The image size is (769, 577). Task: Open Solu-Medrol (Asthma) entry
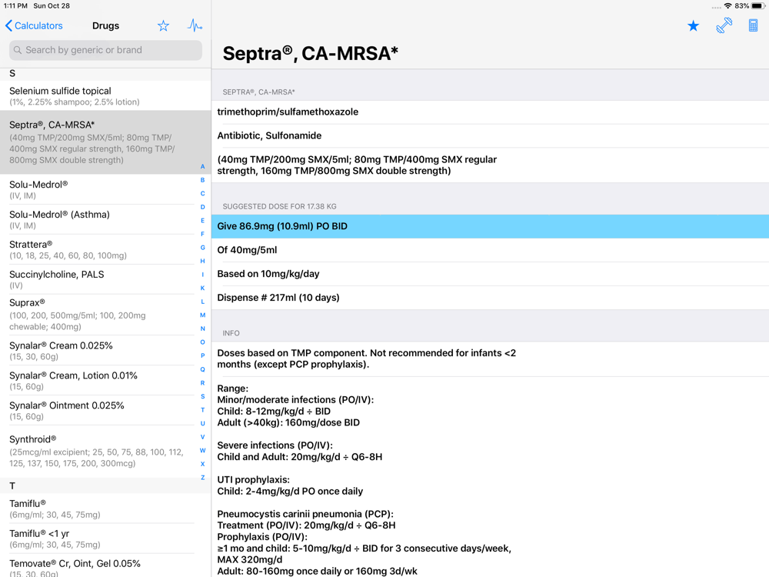click(105, 219)
